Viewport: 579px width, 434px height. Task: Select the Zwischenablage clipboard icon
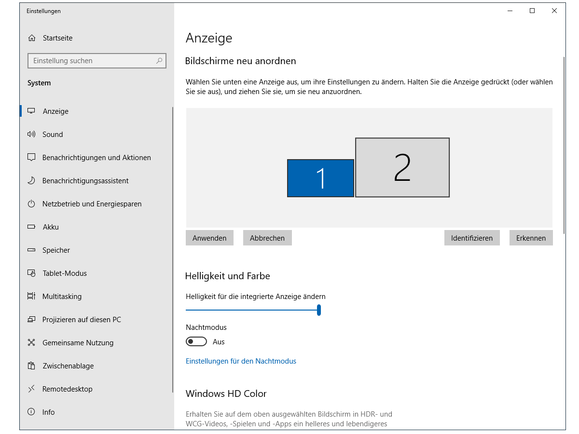tap(32, 366)
